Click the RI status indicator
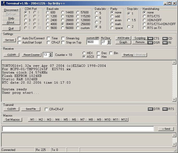Screen dimensions: 178x153 coord(165,43)
